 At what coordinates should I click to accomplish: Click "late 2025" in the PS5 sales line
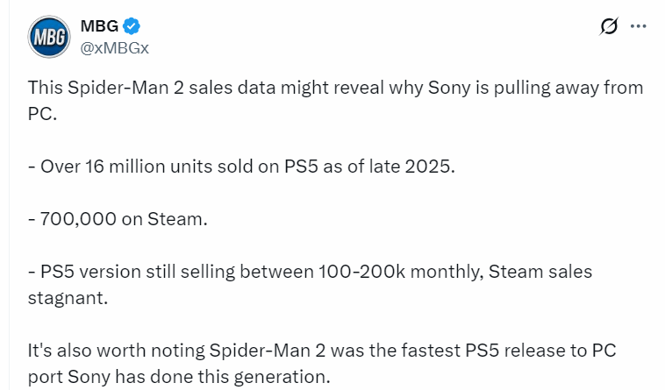coord(419,167)
